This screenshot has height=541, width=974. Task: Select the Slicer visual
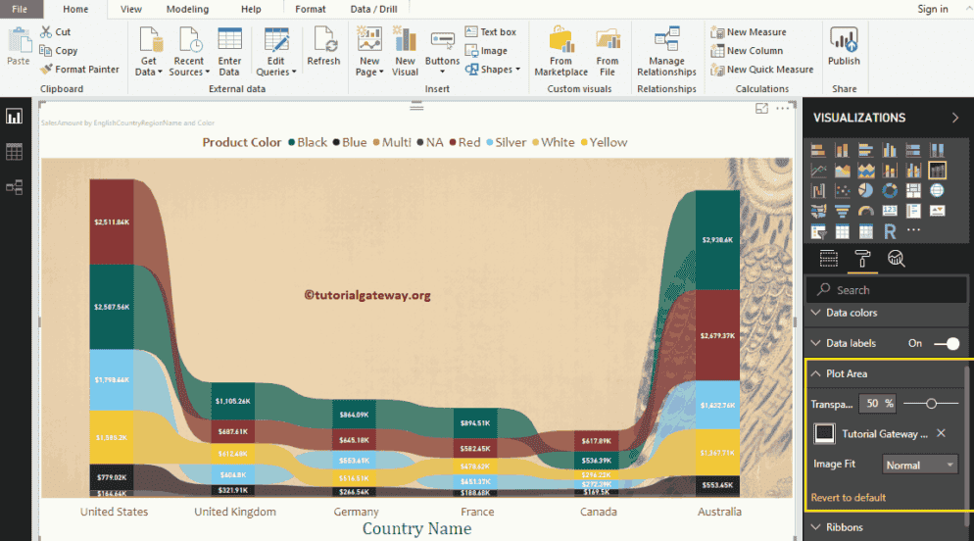pos(818,231)
